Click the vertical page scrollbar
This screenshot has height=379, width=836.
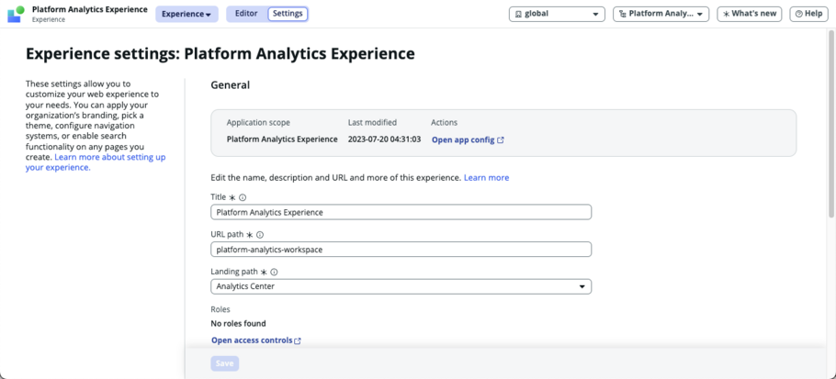[831, 124]
